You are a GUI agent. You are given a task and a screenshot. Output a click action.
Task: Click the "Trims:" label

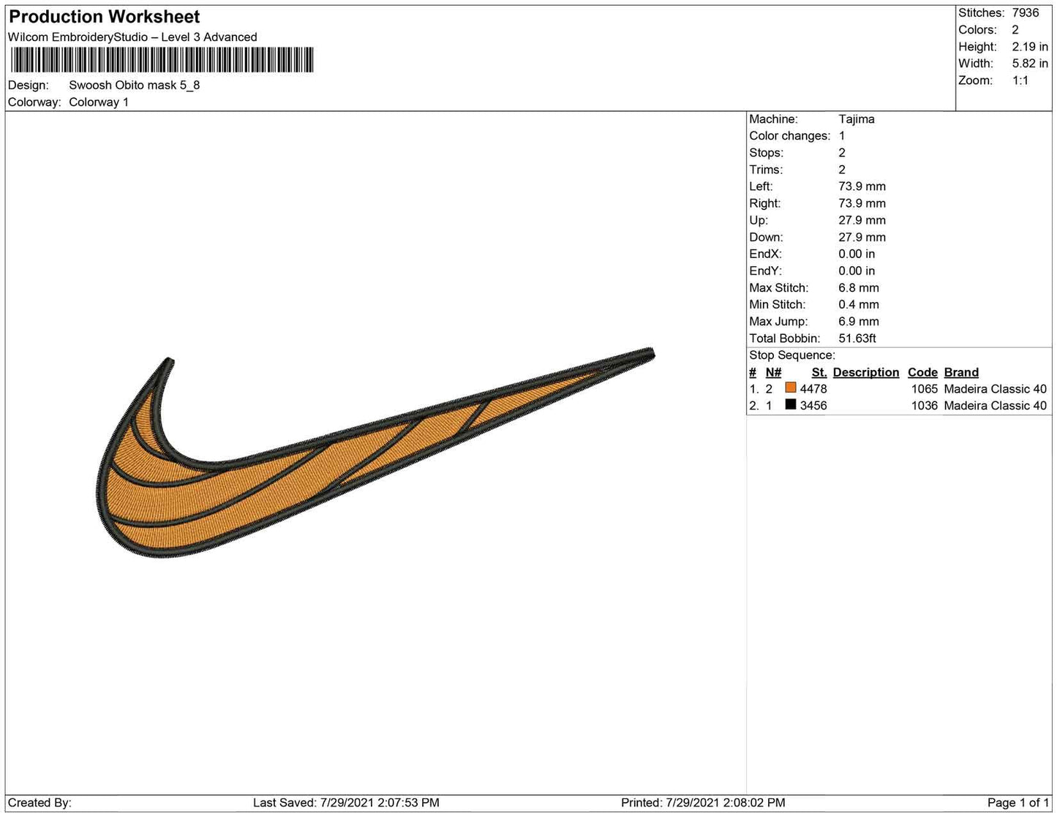[766, 170]
